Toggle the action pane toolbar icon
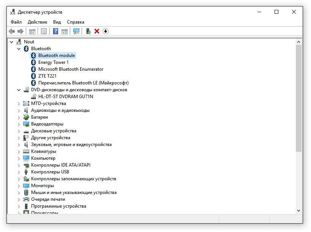311x232 pixels. pyautogui.click(x=65, y=31)
